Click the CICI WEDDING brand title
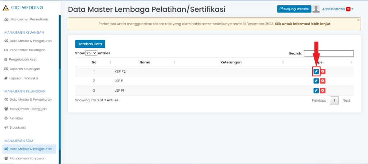 tap(27, 8)
